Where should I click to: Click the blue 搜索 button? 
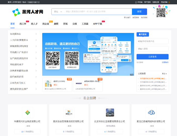(139, 12)
